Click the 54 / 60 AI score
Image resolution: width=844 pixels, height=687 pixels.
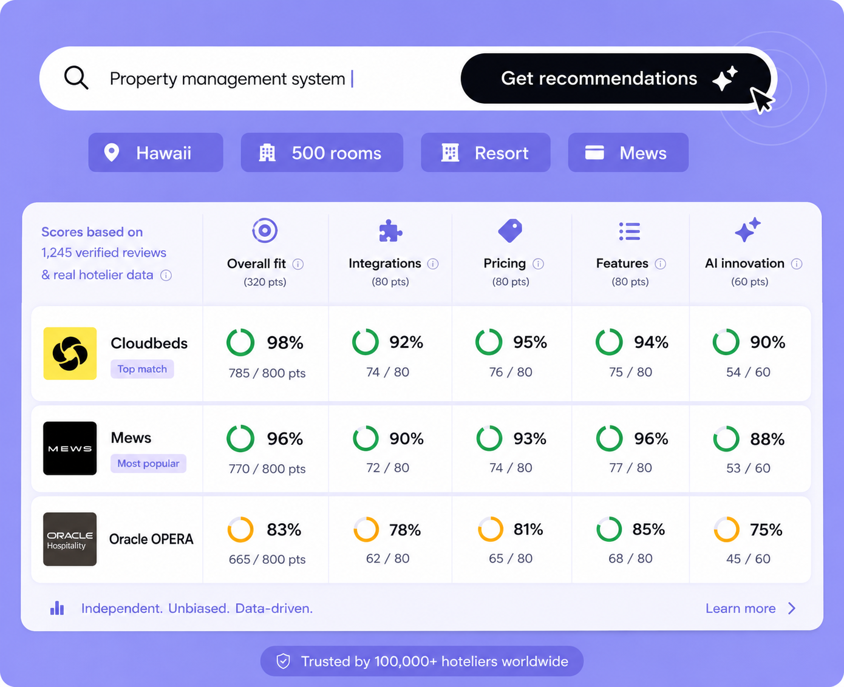point(748,372)
